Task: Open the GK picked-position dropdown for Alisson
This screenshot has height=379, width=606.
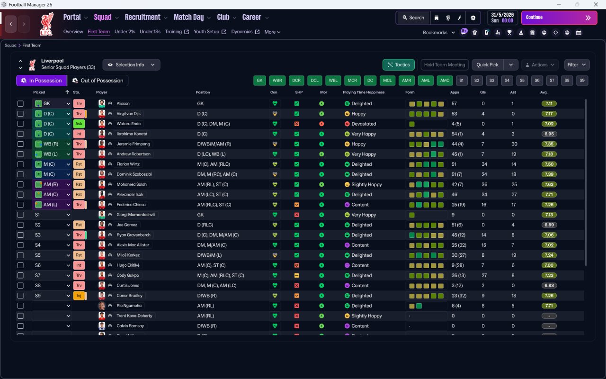Action: [52, 104]
